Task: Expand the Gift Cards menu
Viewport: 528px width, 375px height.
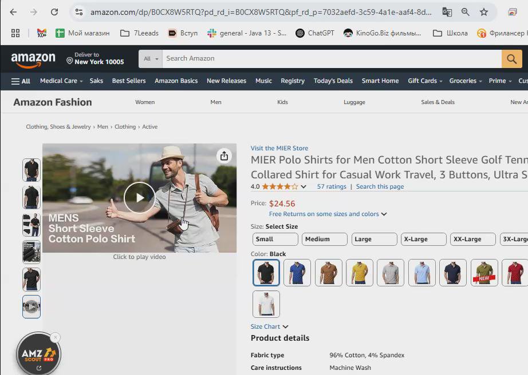Action: click(x=425, y=81)
